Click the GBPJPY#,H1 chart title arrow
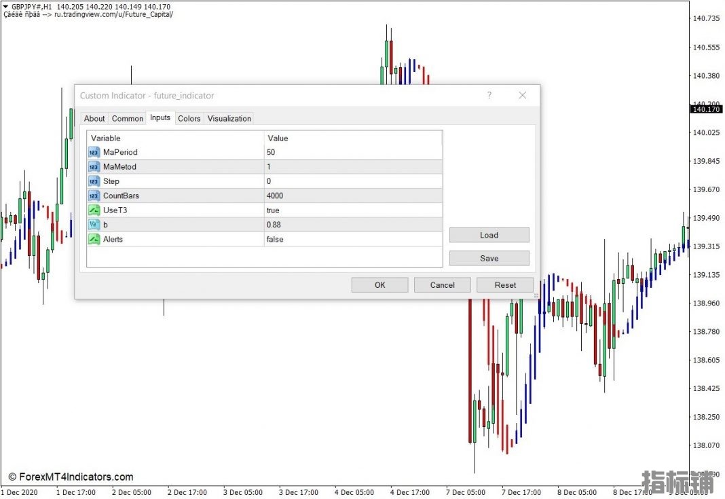This screenshot has height=499, width=725. (5, 7)
